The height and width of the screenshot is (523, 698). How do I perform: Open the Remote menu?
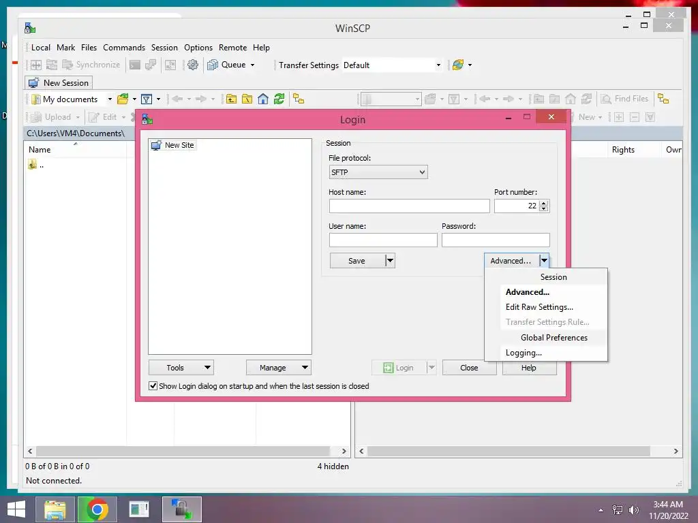233,48
